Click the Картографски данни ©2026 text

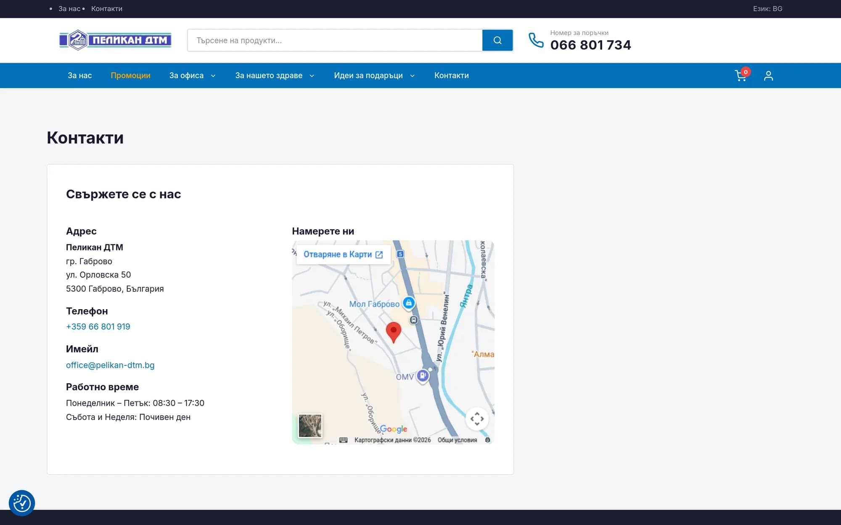pyautogui.click(x=392, y=440)
